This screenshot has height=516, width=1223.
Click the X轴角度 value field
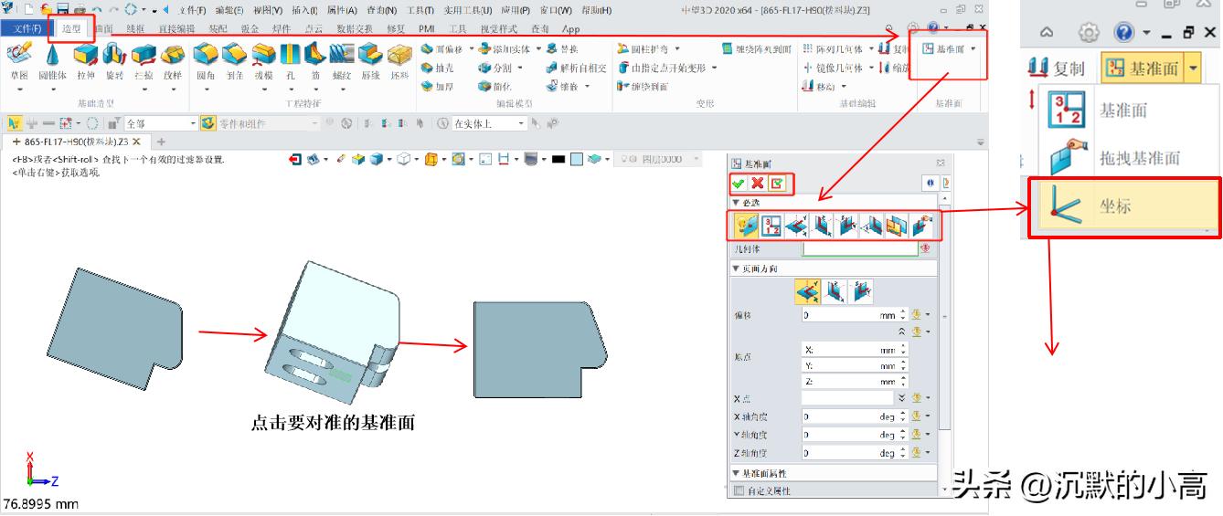[855, 416]
